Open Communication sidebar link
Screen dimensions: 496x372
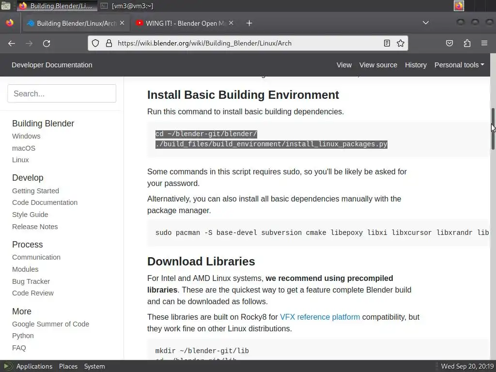(x=36, y=257)
